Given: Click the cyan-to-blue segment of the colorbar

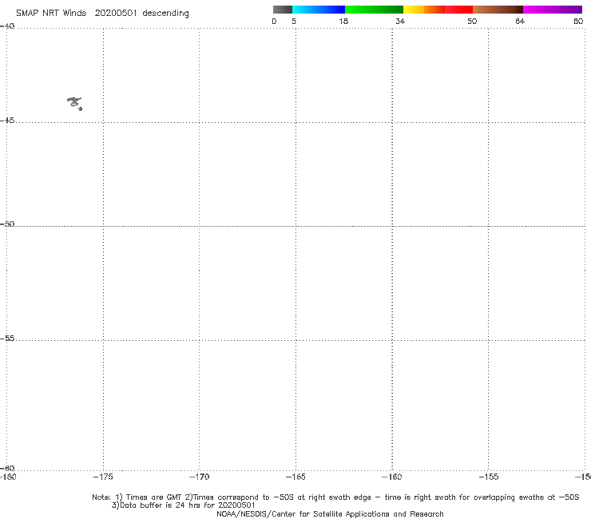Looking at the screenshot, I should (x=319, y=10).
